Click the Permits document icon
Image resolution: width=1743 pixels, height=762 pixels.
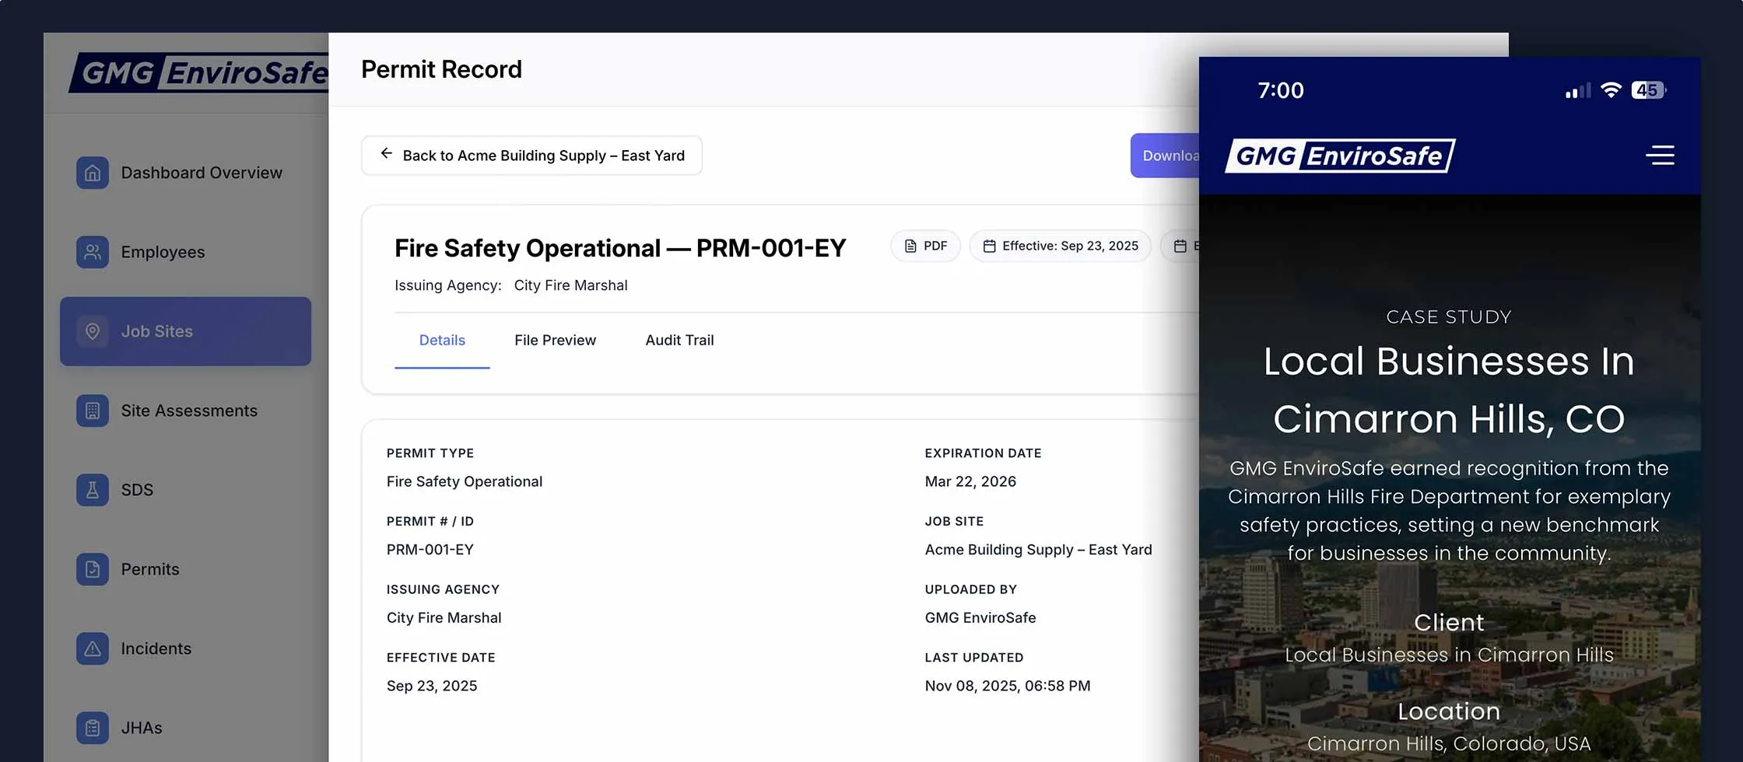[x=93, y=569]
